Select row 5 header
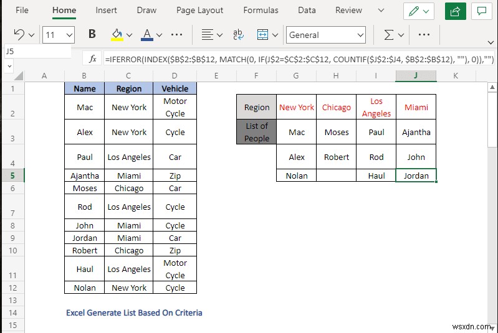Image resolution: width=498 pixels, height=333 pixels. [12, 176]
